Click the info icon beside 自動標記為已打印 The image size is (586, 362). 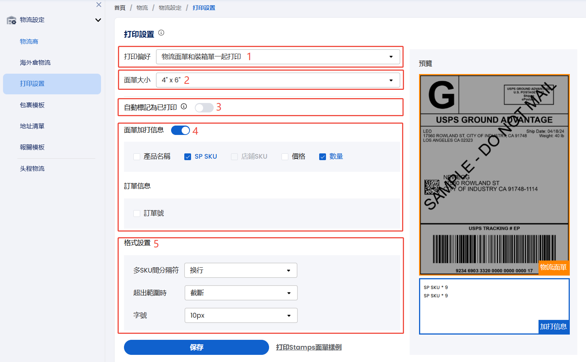(184, 106)
